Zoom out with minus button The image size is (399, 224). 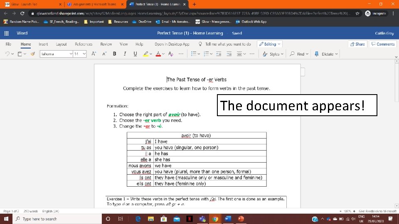[340, 211]
